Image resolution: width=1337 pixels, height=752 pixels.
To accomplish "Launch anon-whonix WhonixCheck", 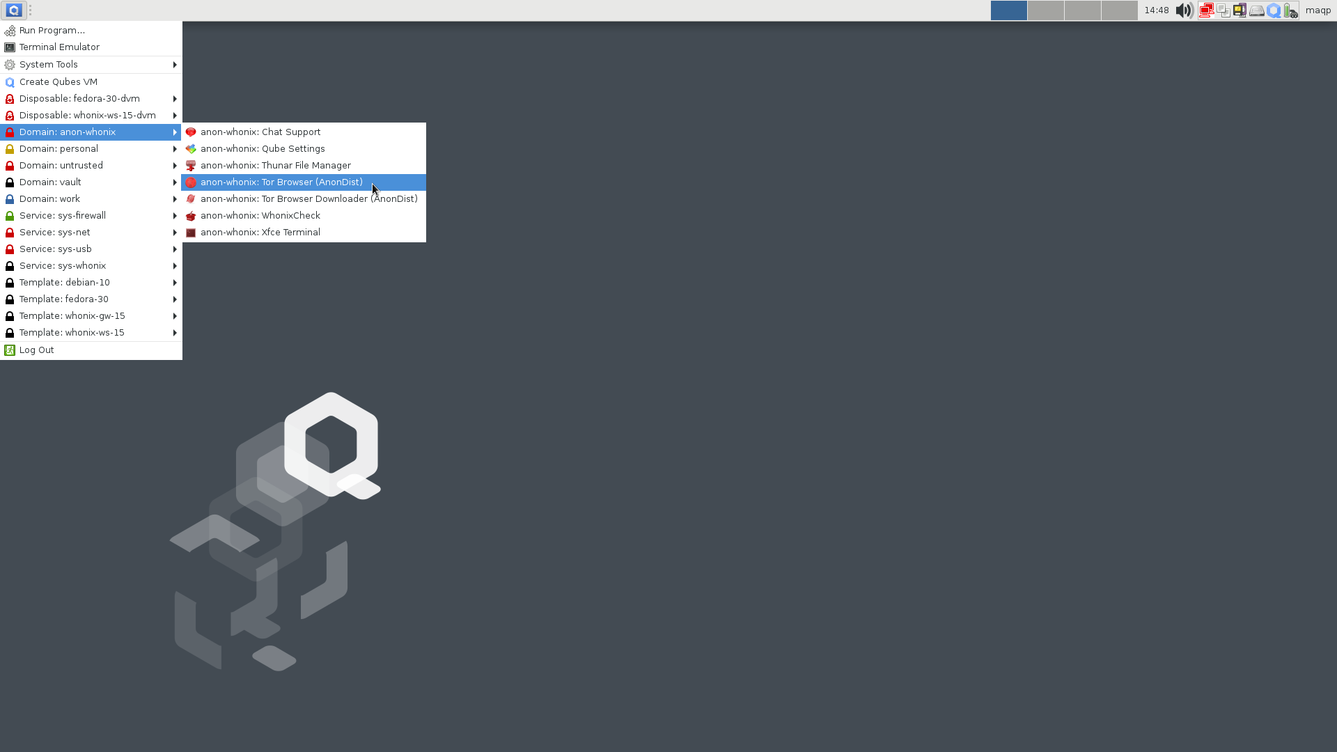I will [304, 216].
